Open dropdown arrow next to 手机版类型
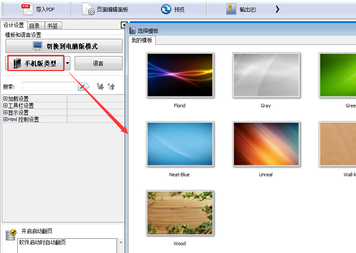The width and height of the screenshot is (356, 253). tap(68, 63)
